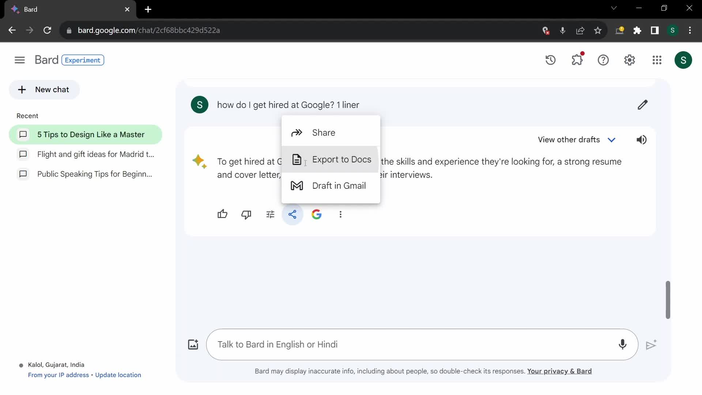Viewport: 702px width, 395px height.
Task: Go back in browser history
Action: (12, 30)
